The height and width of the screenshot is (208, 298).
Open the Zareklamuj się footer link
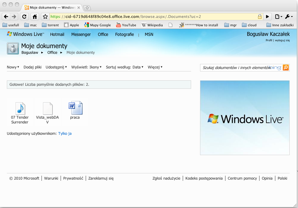pyautogui.click(x=101, y=178)
